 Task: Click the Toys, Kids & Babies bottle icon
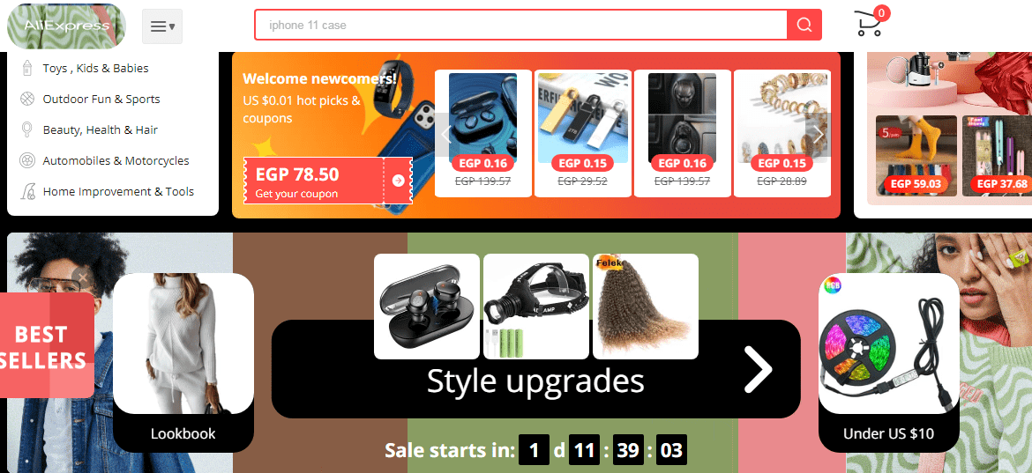(x=27, y=69)
